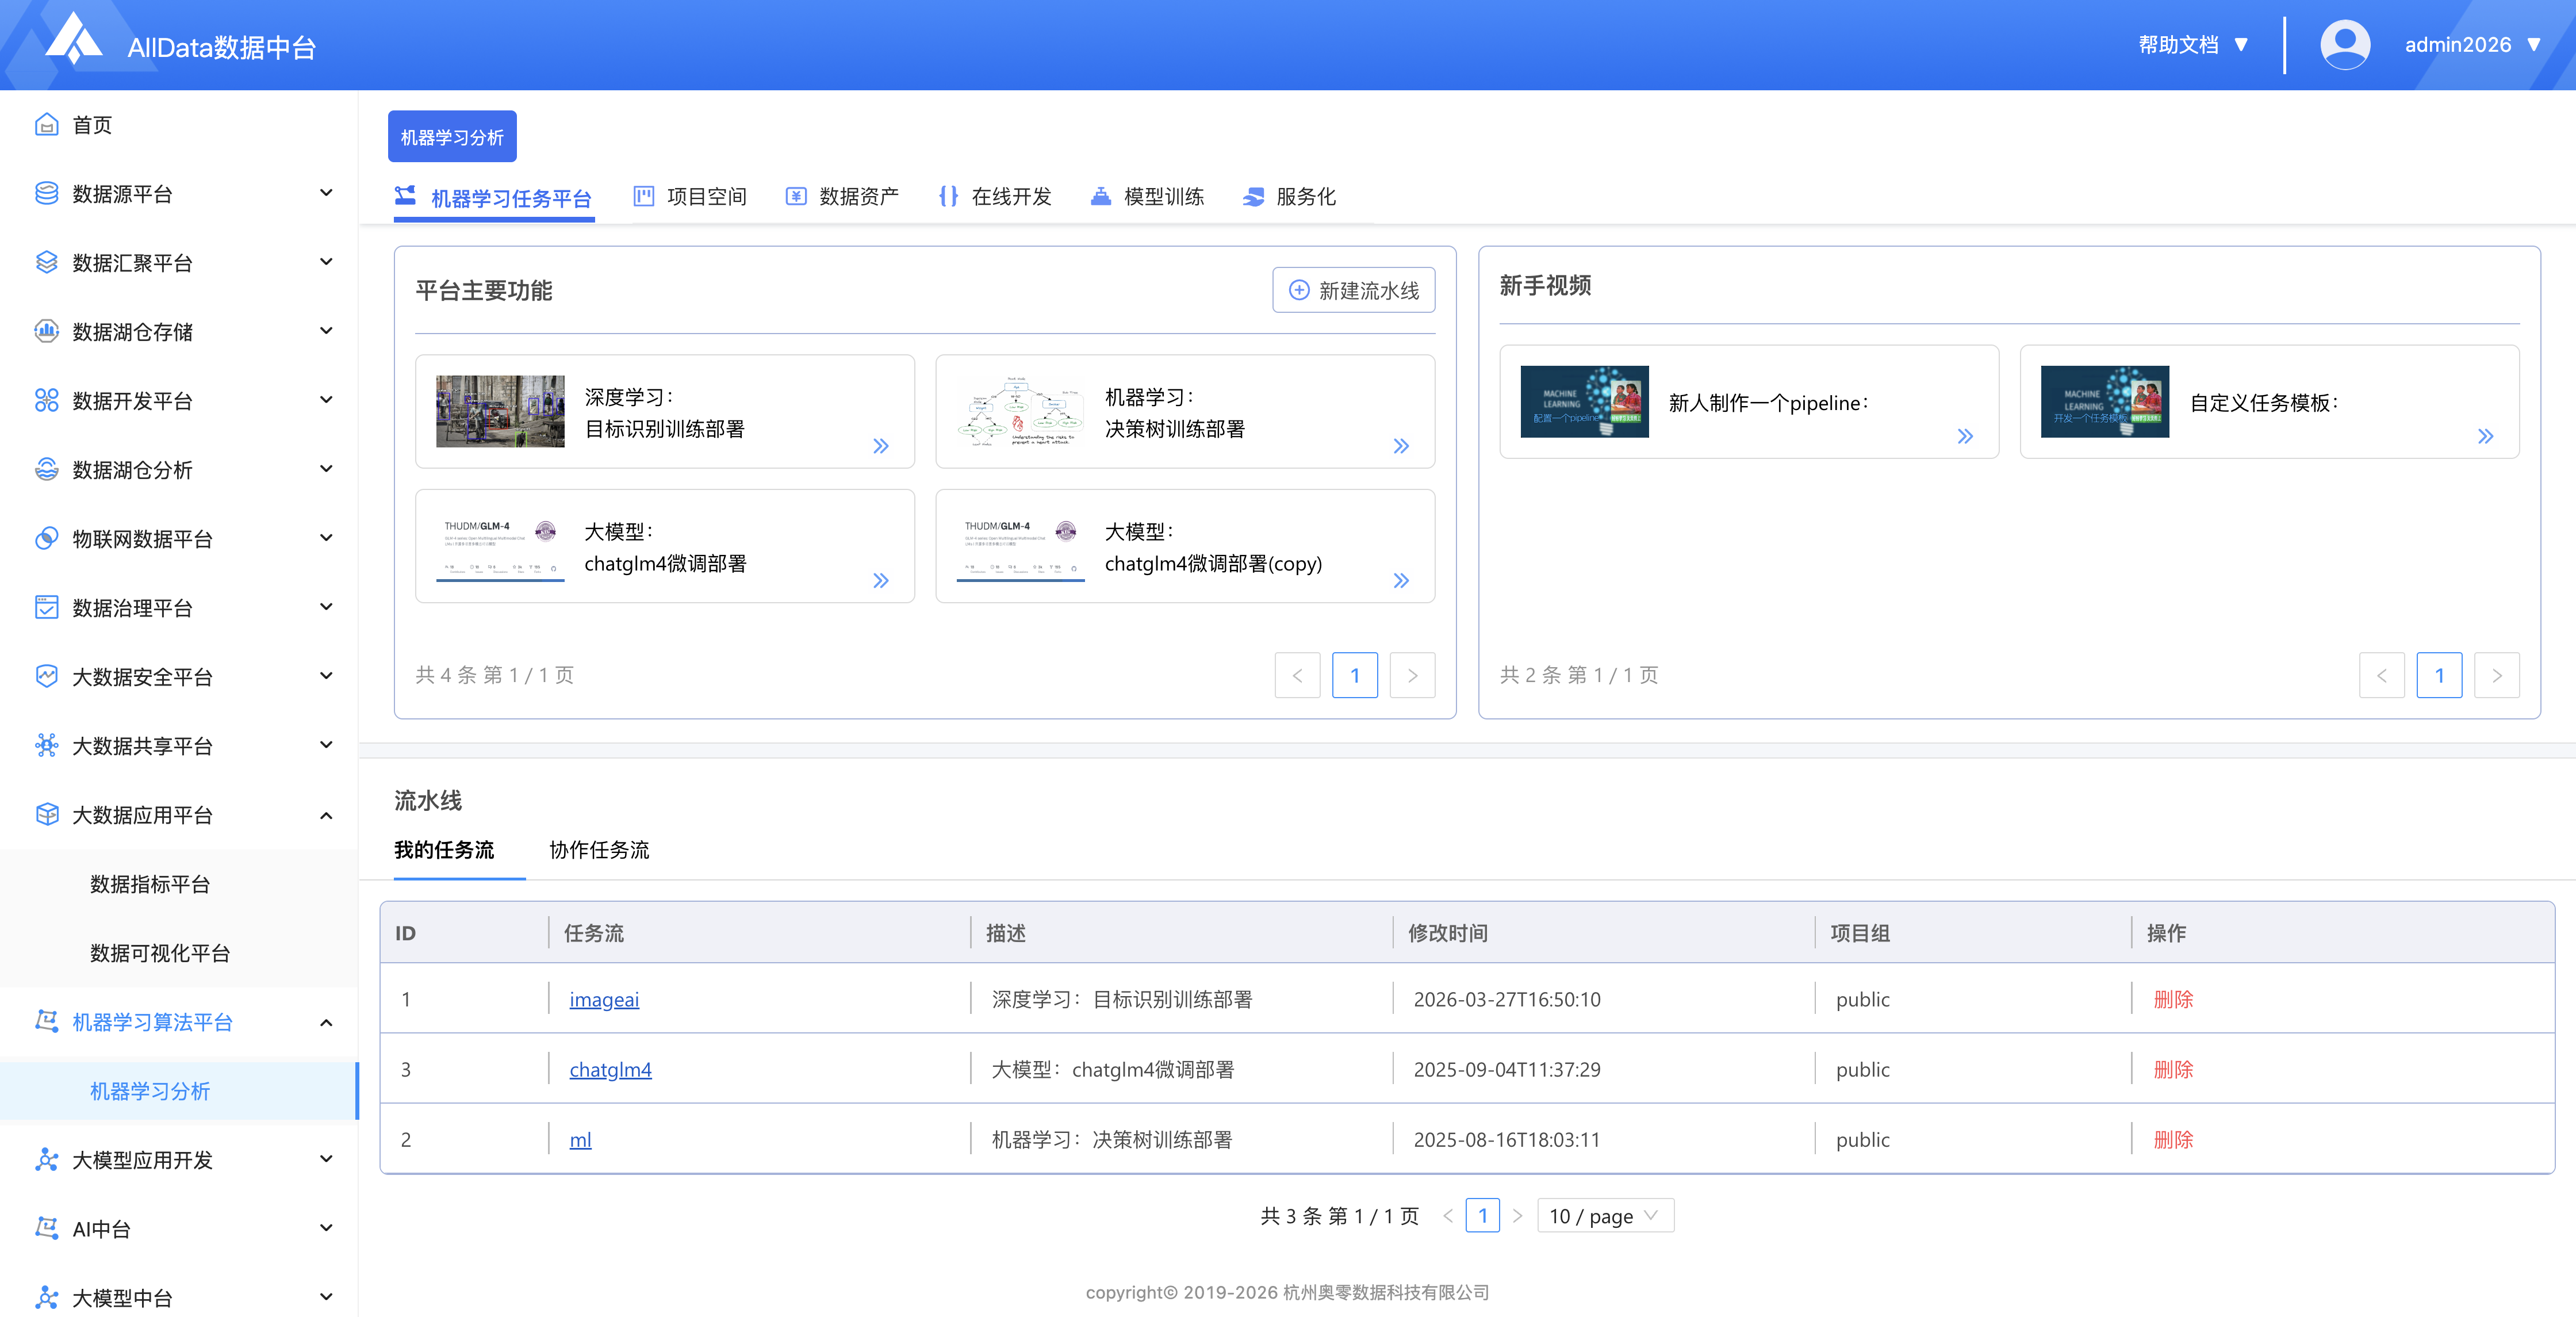Switch to the 项目空间 tab

(690, 196)
